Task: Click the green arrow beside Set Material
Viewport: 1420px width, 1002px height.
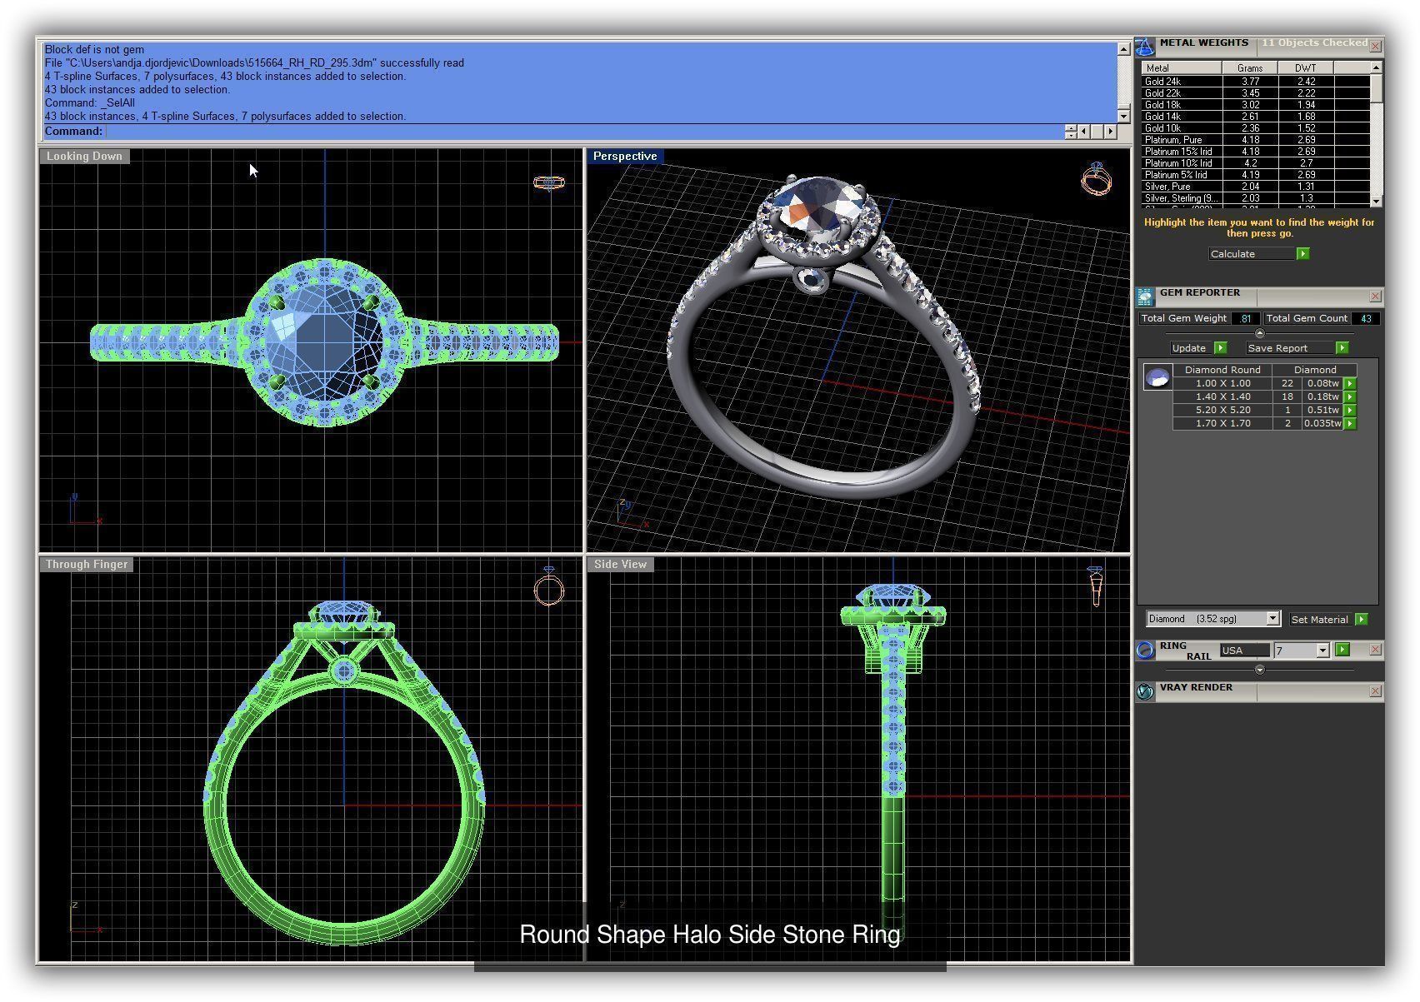Action: pos(1361,620)
